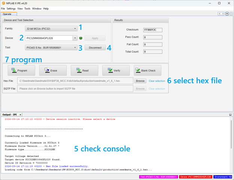The height and width of the screenshot is (180, 234).
Task: Click the Tool: PICkit3 status bar entry
Action: (159, 177)
